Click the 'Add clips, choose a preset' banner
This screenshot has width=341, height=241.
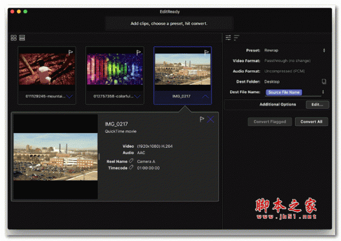[169, 23]
